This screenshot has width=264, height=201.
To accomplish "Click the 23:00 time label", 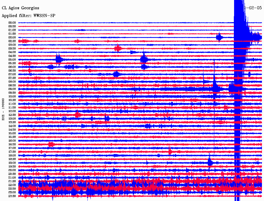I will (12, 192).
